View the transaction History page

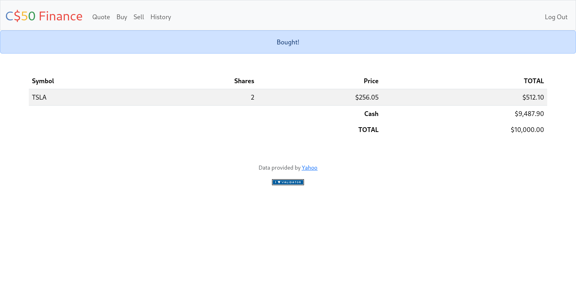pyautogui.click(x=161, y=17)
